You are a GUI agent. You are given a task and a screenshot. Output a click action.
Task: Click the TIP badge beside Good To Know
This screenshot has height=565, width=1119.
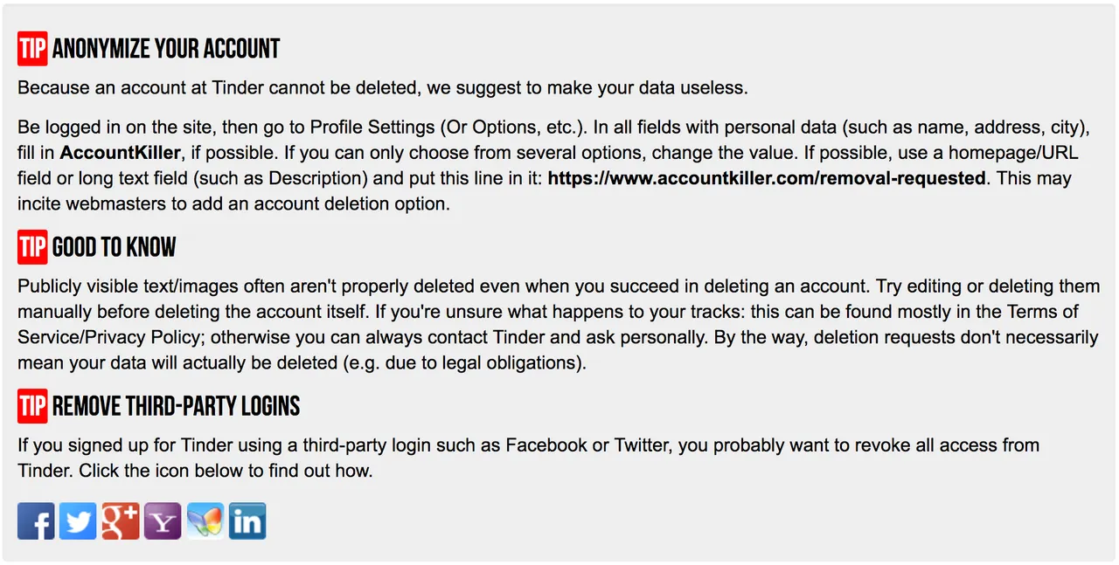32,247
